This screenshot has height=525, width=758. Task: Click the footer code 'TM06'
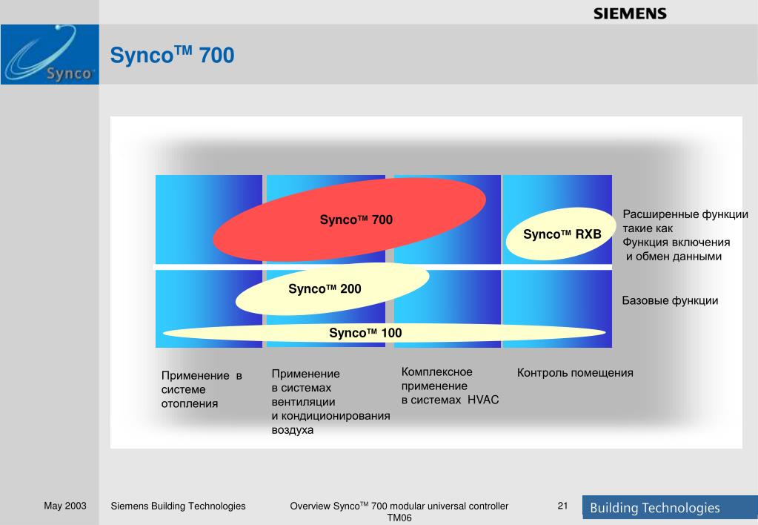(399, 518)
